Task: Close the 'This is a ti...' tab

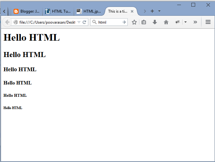Action: [x=132, y=11]
